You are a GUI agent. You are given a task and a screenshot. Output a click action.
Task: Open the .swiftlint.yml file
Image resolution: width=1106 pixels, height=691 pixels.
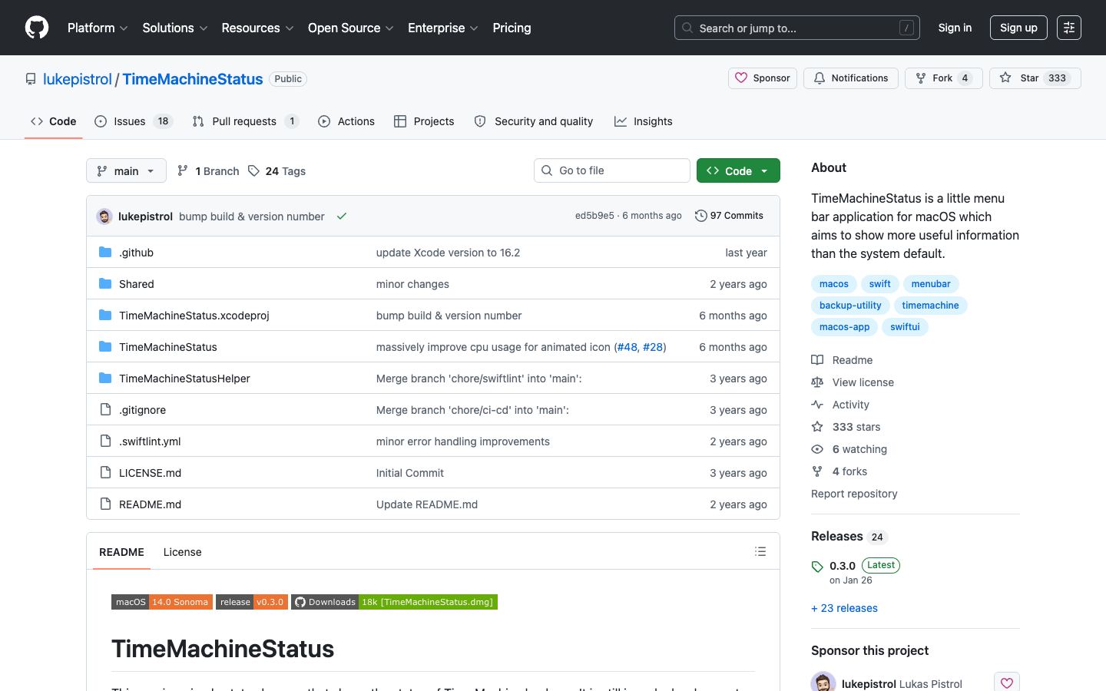click(150, 441)
